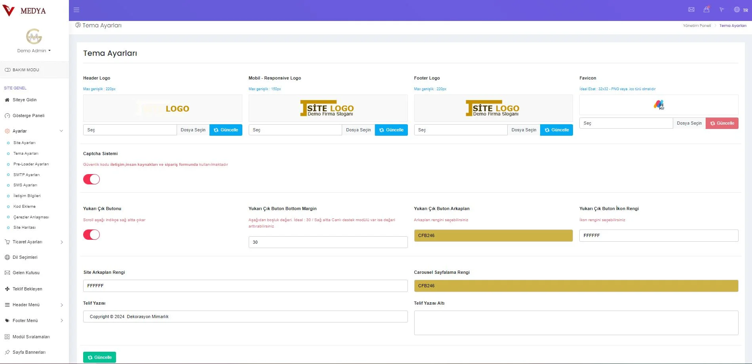Click the cursor arrow icon in header
752x364 pixels.
722,10
